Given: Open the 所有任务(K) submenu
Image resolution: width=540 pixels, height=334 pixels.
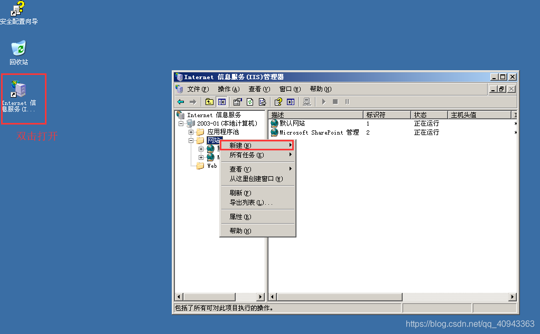Looking at the screenshot, I should pos(258,155).
